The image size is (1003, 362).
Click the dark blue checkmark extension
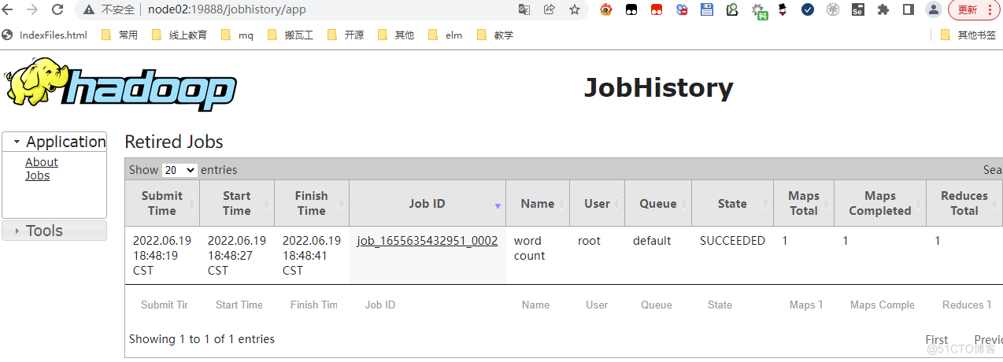808,10
